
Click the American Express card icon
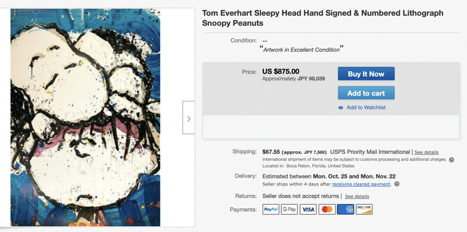346,209
